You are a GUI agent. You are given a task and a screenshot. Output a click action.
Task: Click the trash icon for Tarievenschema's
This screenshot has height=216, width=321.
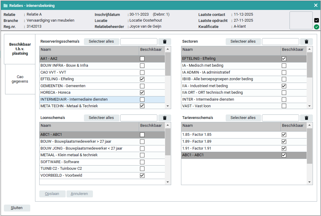click(306, 118)
